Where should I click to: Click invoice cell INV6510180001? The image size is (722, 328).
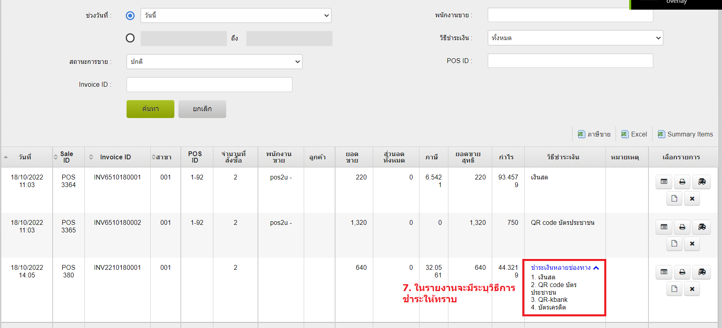click(x=117, y=177)
